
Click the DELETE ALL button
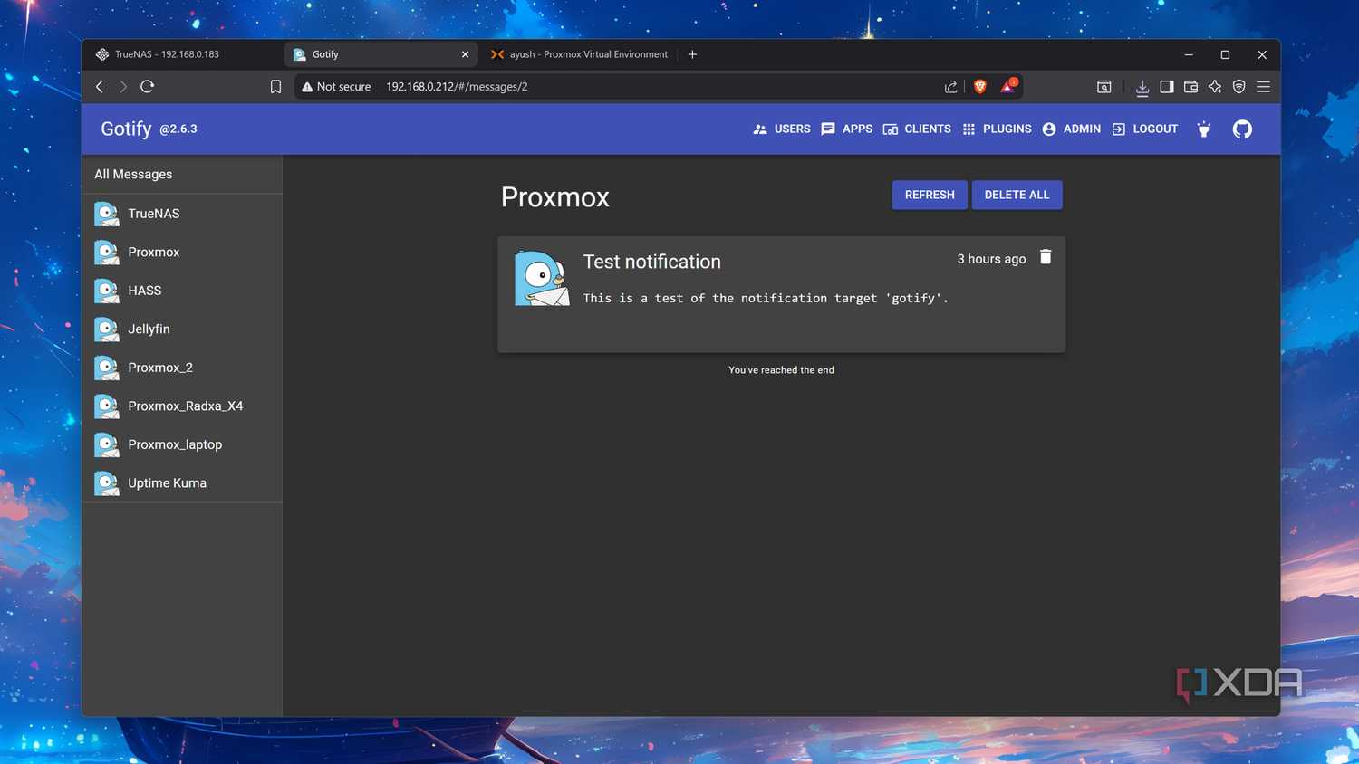[x=1017, y=195]
